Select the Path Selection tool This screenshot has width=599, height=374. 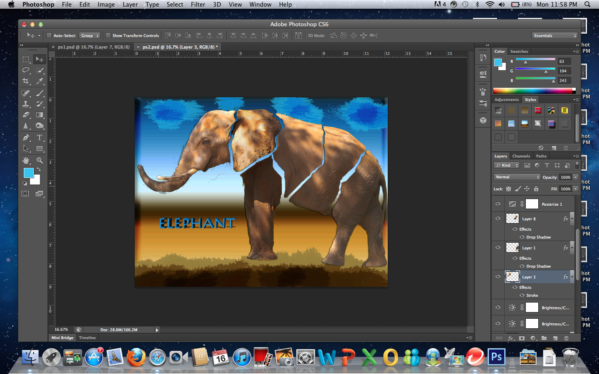(26, 148)
